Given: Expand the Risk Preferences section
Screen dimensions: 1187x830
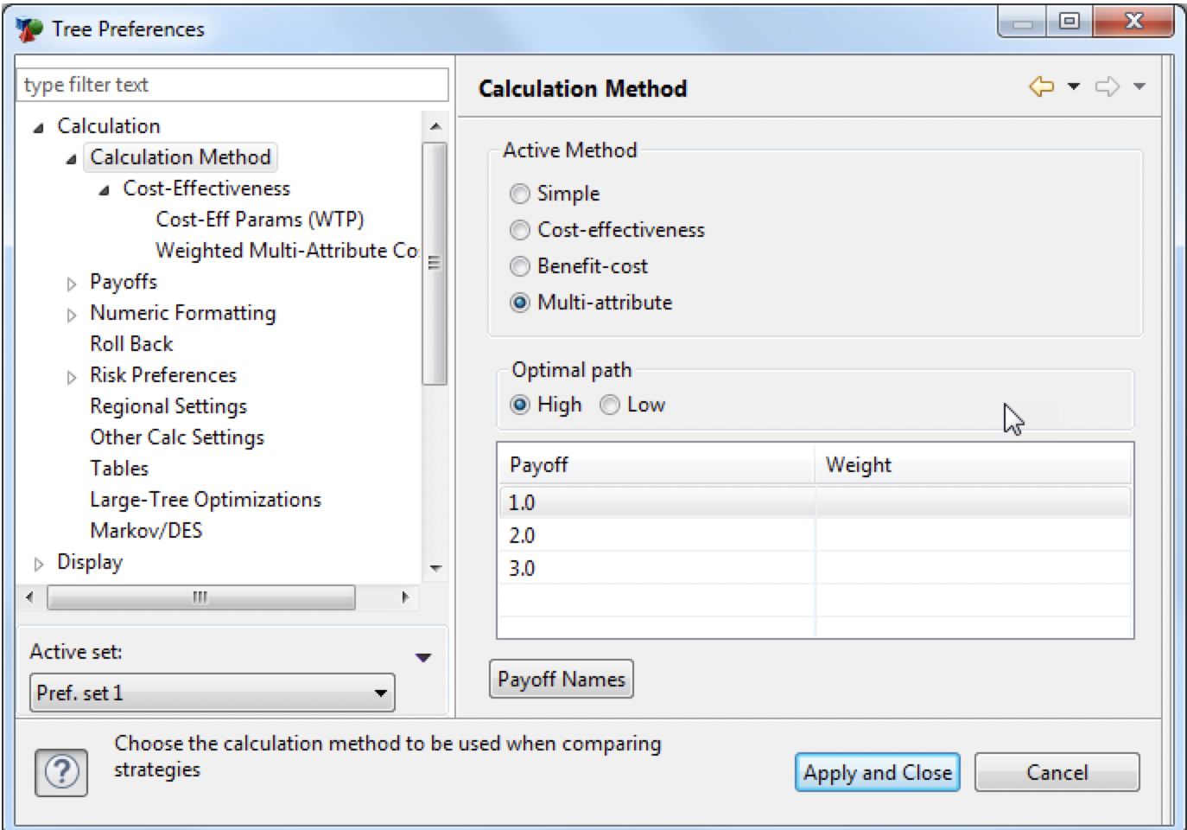Looking at the screenshot, I should 71,374.
